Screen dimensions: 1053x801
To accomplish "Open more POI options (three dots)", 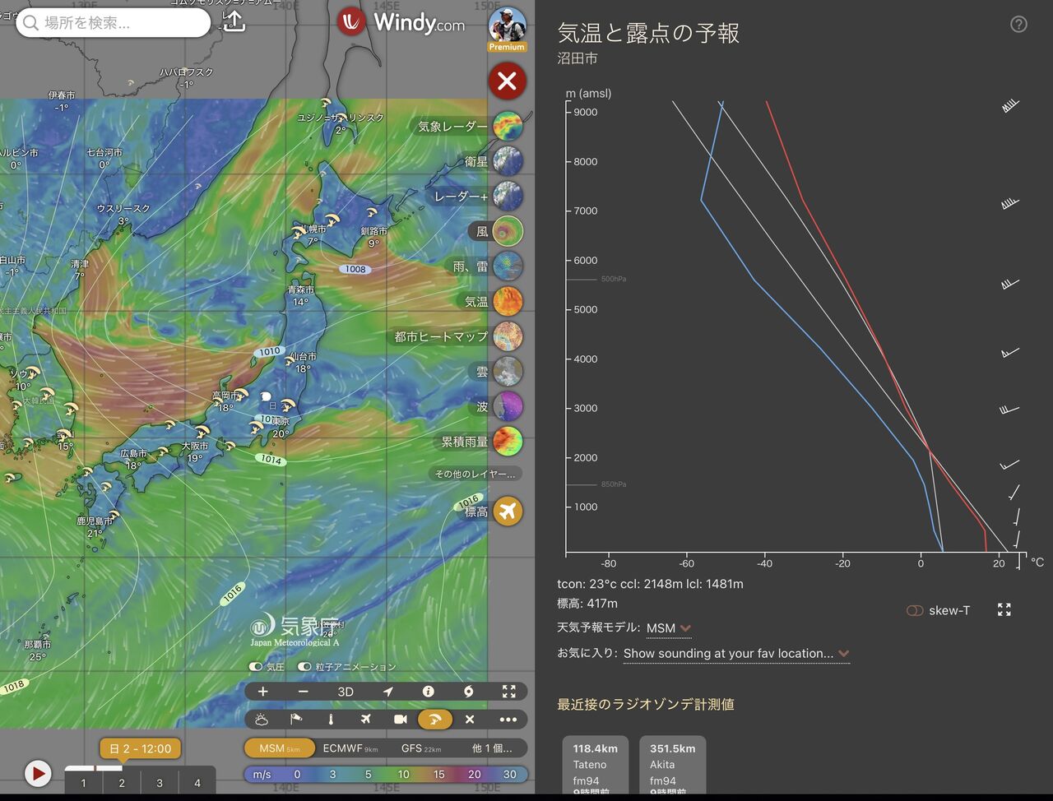I will pyautogui.click(x=508, y=720).
